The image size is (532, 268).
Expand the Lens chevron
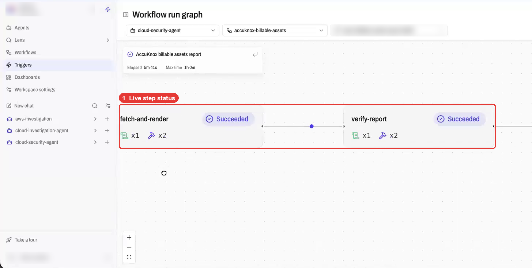[107, 40]
